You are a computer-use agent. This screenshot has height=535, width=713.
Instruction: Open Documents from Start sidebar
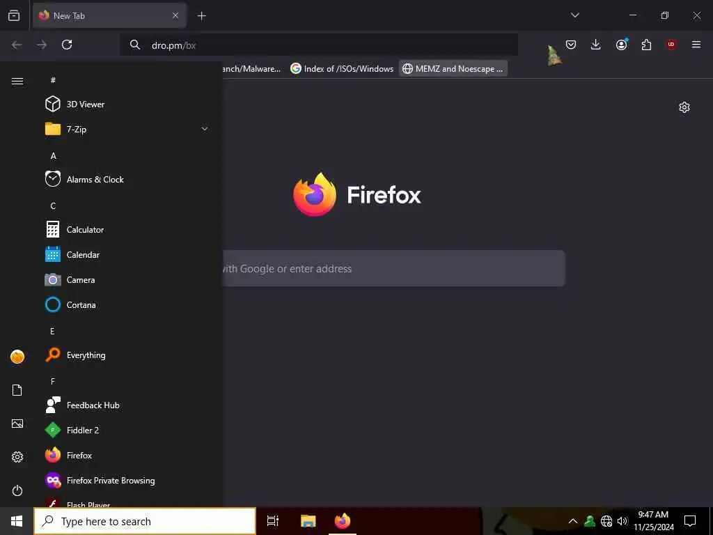point(17,390)
